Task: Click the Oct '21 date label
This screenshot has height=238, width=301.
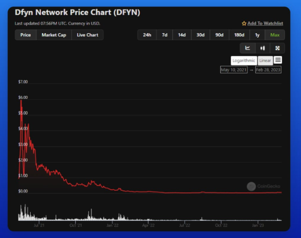Action: (76, 225)
